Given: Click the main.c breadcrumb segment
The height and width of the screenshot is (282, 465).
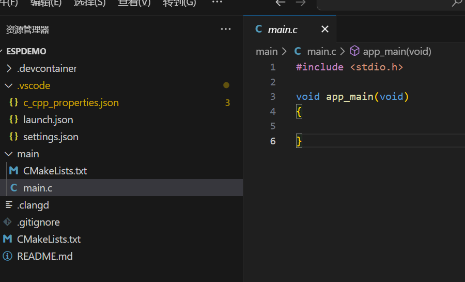Looking at the screenshot, I should tap(321, 51).
